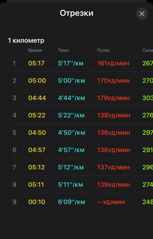This screenshot has height=239, width=153.
Task: Select the 05:11 time in split 8
Action: pyautogui.click(x=36, y=185)
